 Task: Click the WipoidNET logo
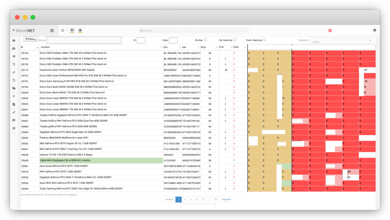[24, 31]
